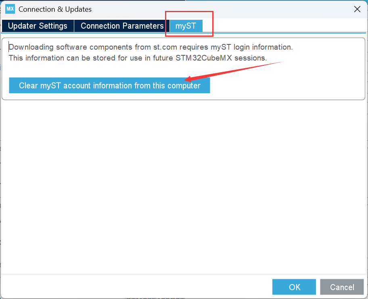Click the text mentioning STM32CubeMX sessions
Image resolution: width=368 pixels, height=299 pixels.
138,58
